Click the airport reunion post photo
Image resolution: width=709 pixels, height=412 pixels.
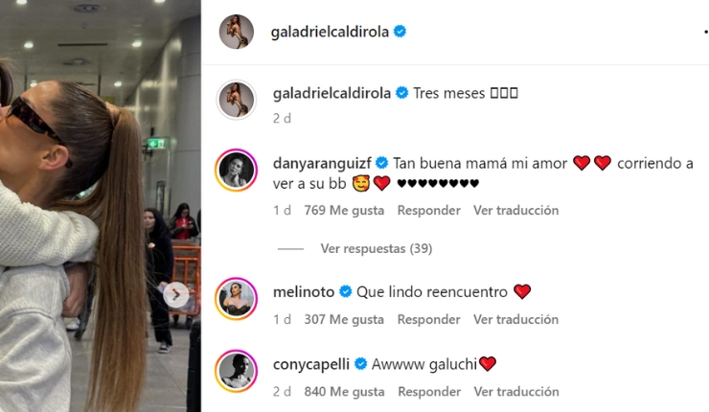coord(101,206)
